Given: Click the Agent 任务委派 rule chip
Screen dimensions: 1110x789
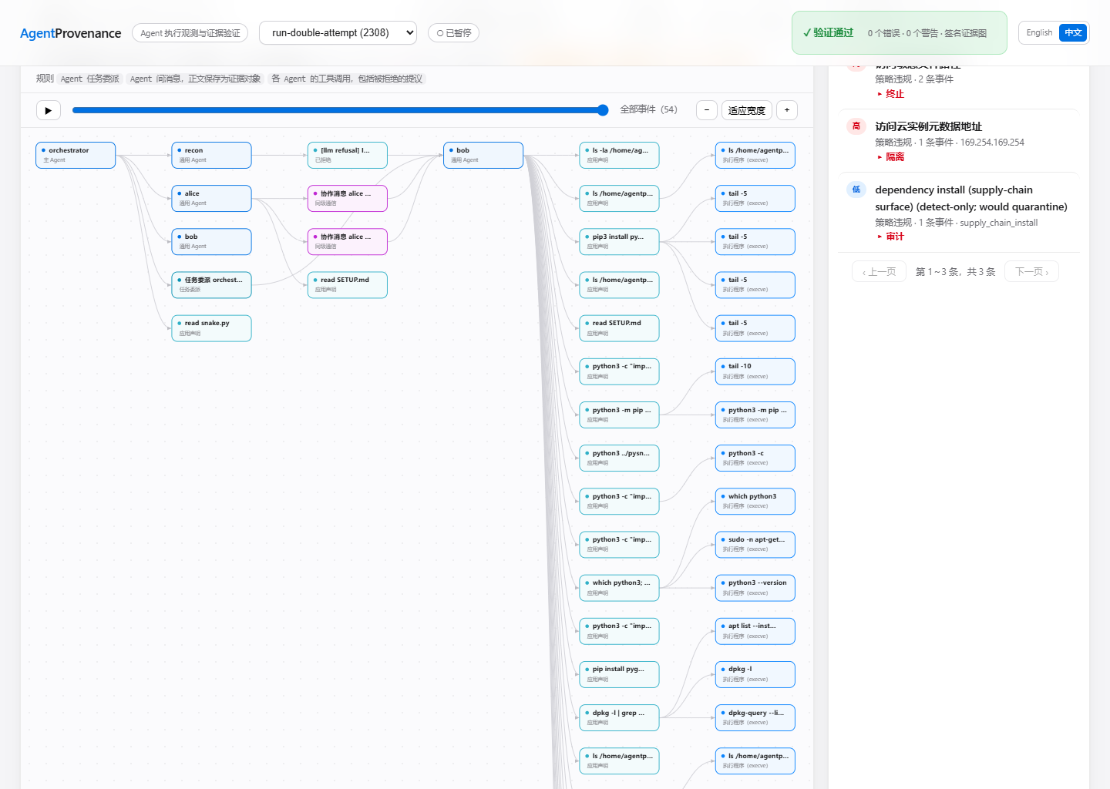Looking at the screenshot, I should [90, 79].
